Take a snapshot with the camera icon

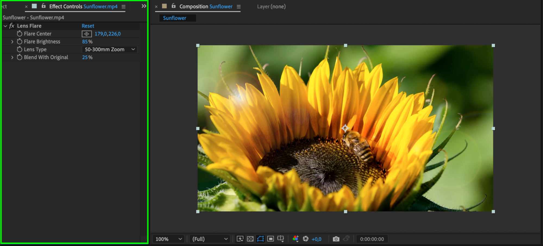coord(336,239)
